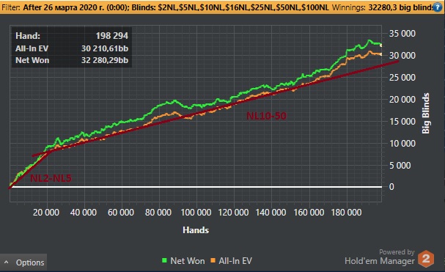The height and width of the screenshot is (272, 445).
Task: Click the green Net Won legend swatch
Action: click(x=164, y=260)
